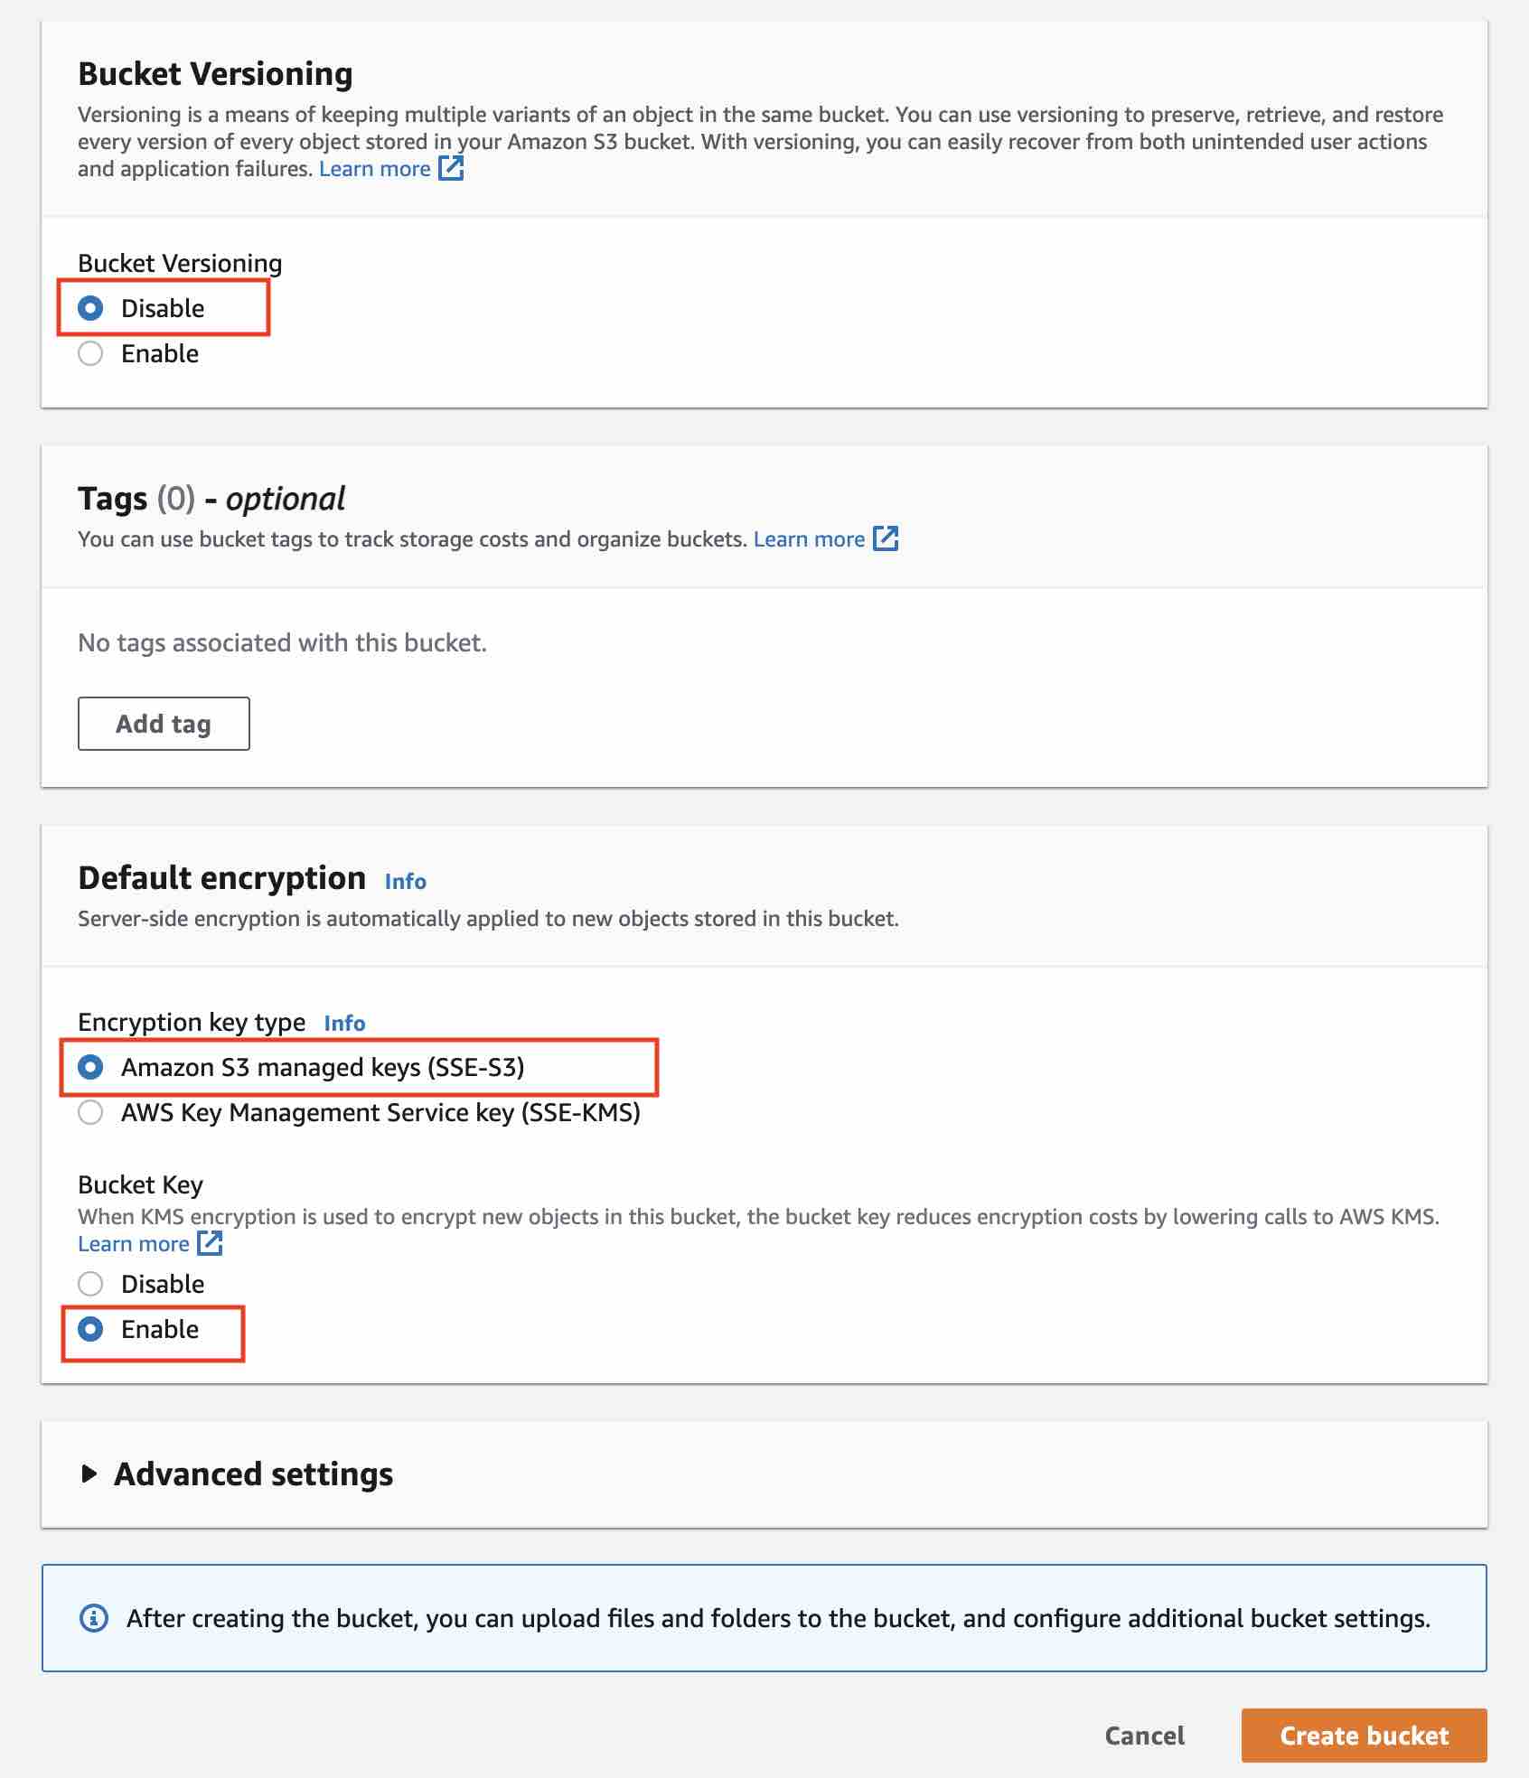Click the Advanced settings heading
1529x1778 pixels.
(x=253, y=1474)
